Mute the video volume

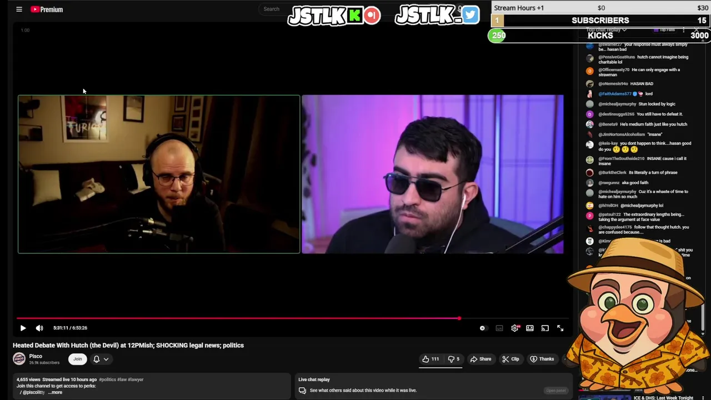[x=39, y=328]
